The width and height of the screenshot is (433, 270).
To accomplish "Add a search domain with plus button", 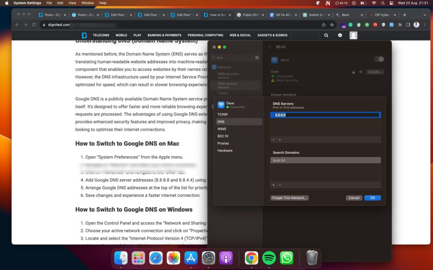I will click(x=274, y=185).
